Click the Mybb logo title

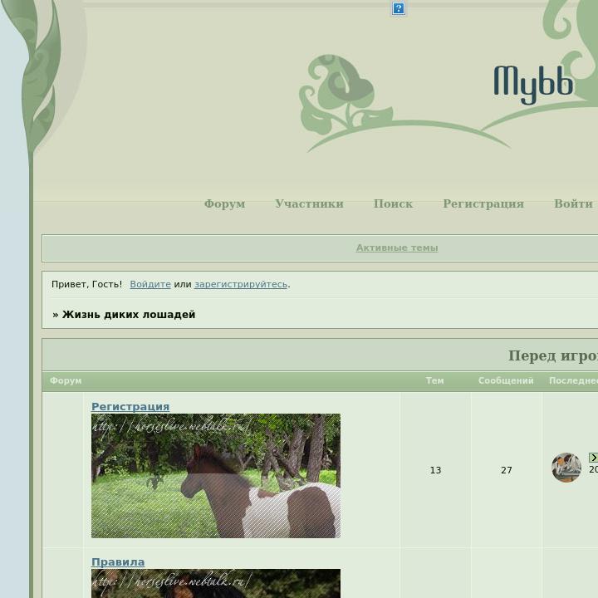click(533, 85)
